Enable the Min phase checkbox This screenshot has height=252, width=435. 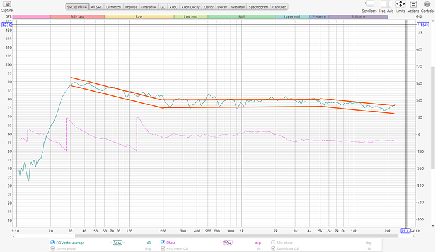tap(273, 243)
